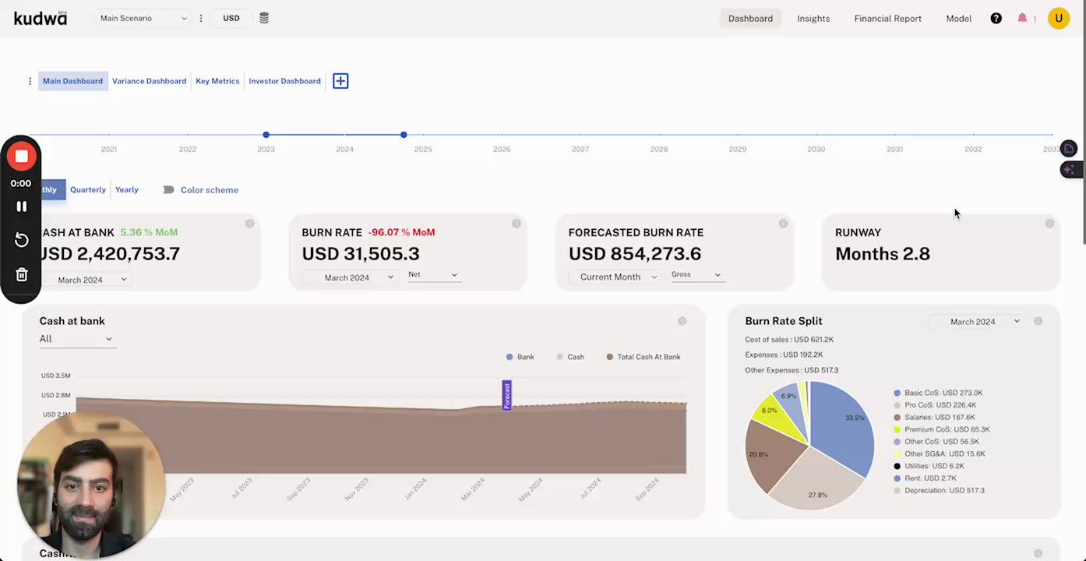Open the Variance Dashboard tab

(149, 81)
